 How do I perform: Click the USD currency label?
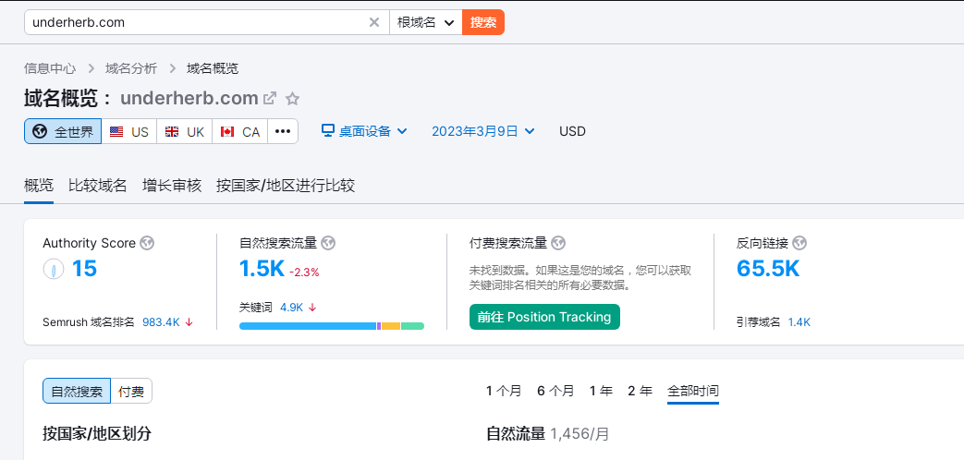(x=572, y=131)
